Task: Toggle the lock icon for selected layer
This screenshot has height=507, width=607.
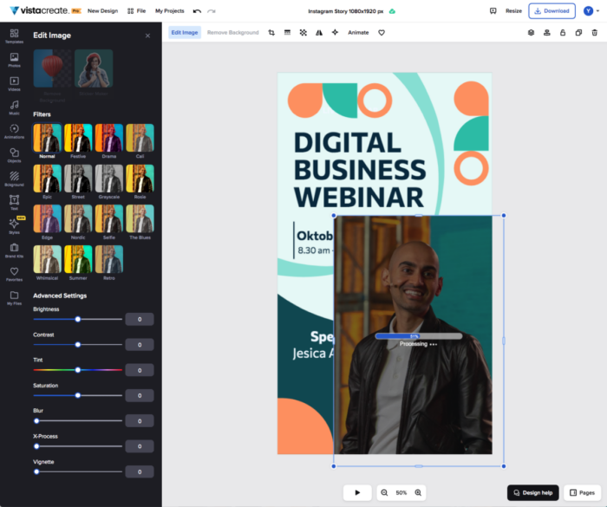Action: [563, 32]
